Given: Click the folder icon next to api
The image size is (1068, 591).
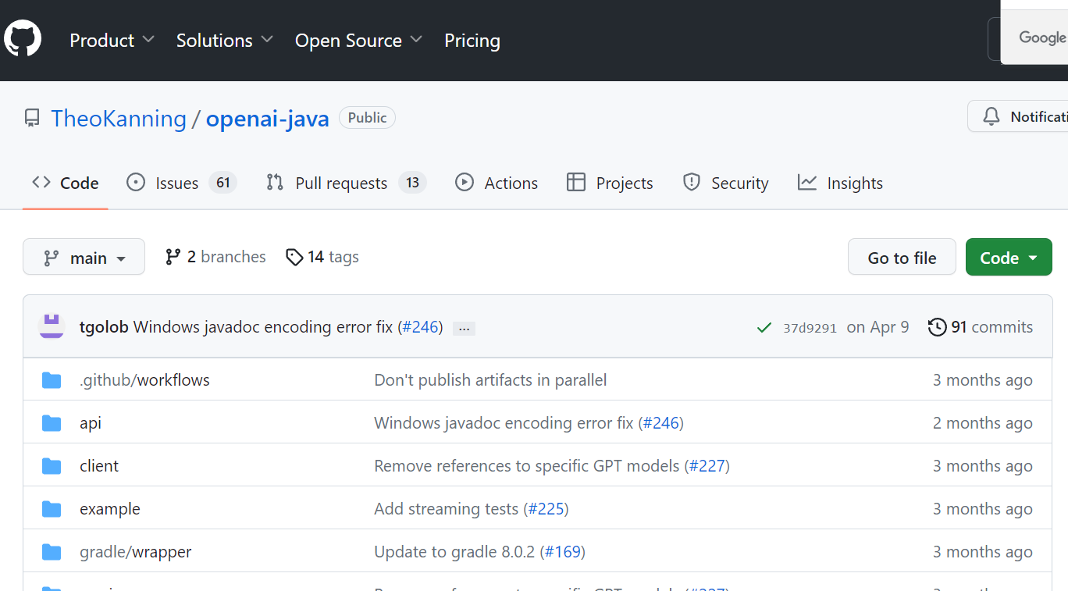Looking at the screenshot, I should [52, 423].
